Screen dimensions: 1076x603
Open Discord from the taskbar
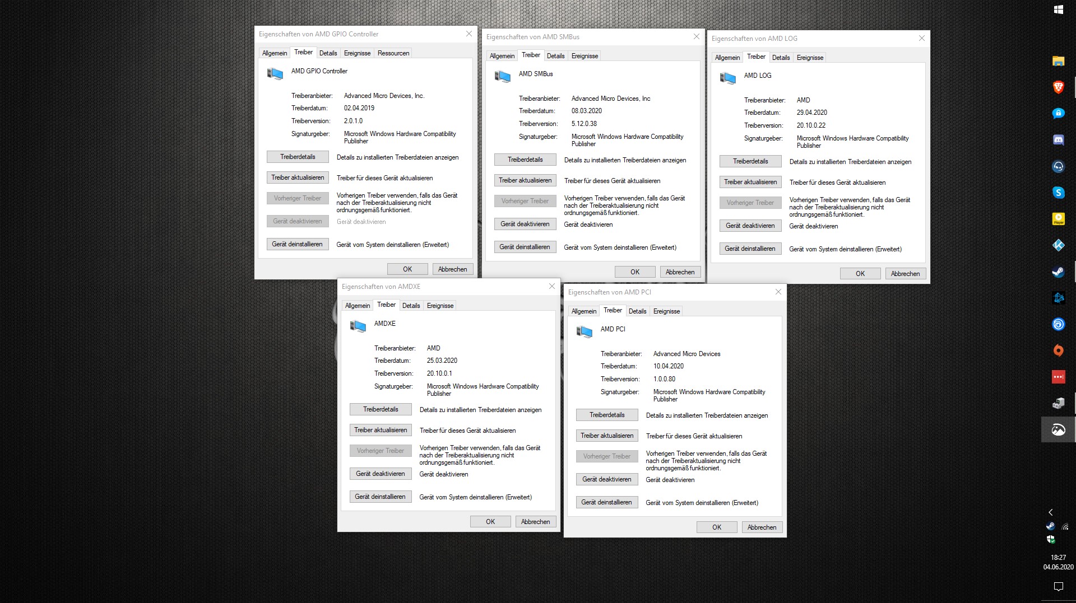click(1058, 140)
